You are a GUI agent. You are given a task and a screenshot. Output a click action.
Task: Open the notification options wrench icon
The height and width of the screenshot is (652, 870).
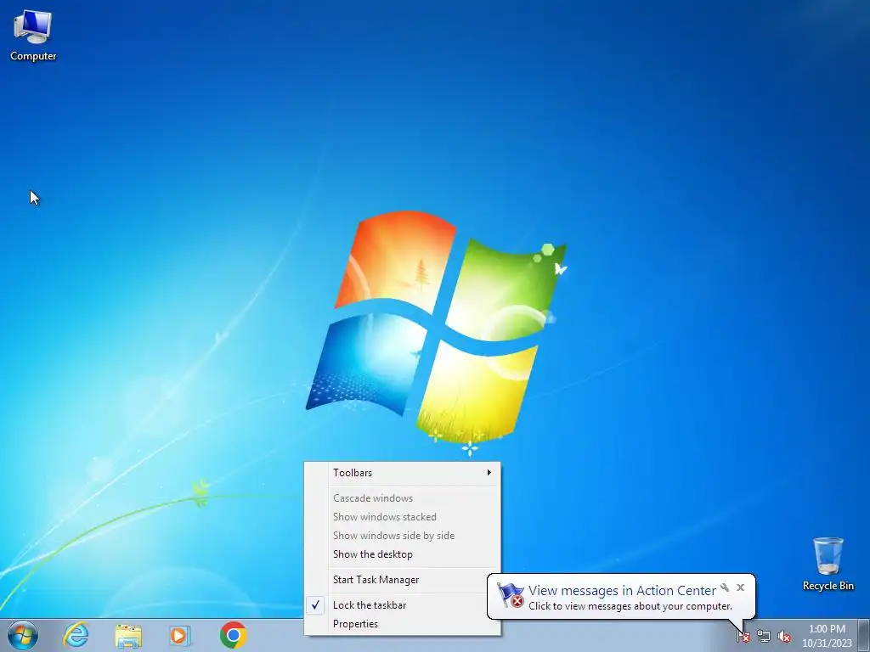pos(725,587)
